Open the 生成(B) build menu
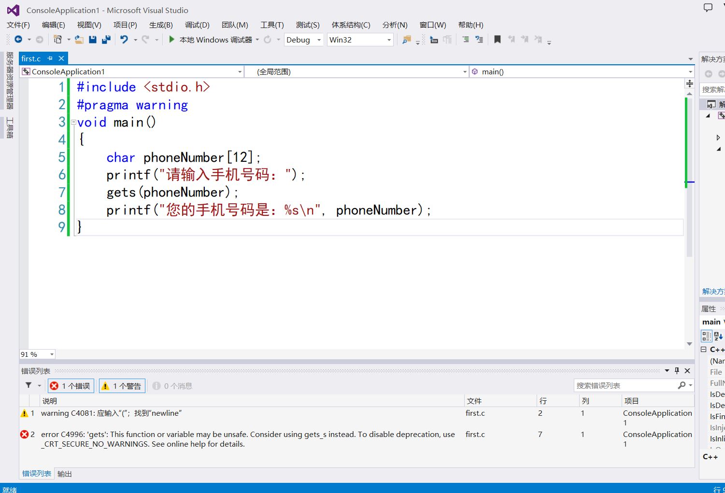Image resolution: width=725 pixels, height=493 pixels. 161,25
